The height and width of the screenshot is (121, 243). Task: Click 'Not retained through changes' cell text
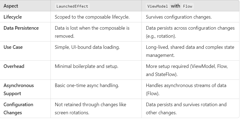90,105
